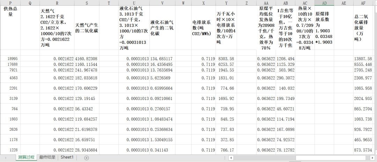Select column Q header
Image resolution: width=377 pixels, height=162 pixels.
pyautogui.click(x=30, y=3)
